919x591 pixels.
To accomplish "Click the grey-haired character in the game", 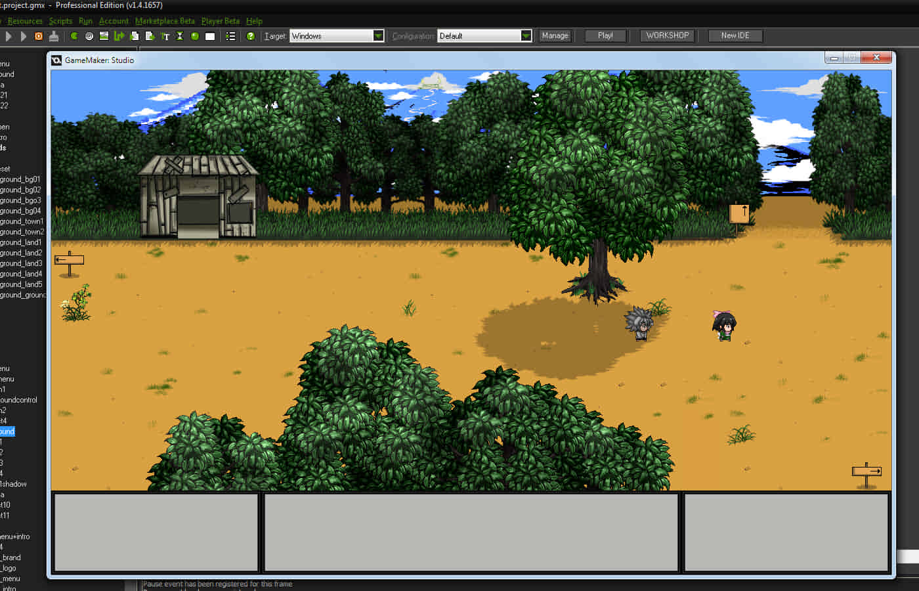I will click(x=639, y=323).
